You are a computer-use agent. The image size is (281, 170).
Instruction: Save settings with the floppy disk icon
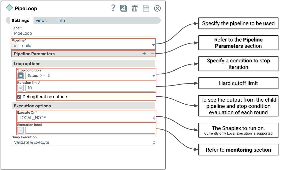[x=146, y=8]
